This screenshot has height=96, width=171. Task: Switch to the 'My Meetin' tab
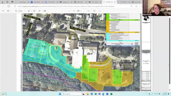[x=37, y=2]
